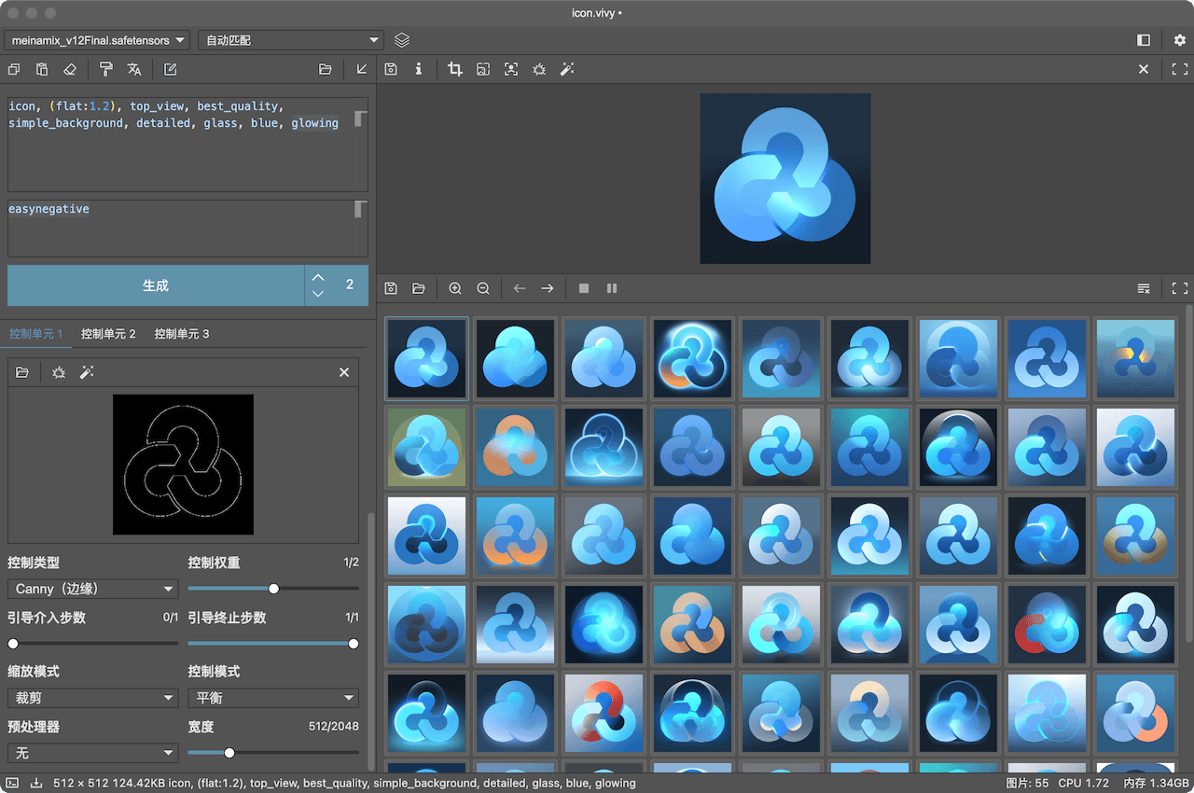The image size is (1194, 793).
Task: Clear the prompt with eraser icon
Action: [x=70, y=69]
